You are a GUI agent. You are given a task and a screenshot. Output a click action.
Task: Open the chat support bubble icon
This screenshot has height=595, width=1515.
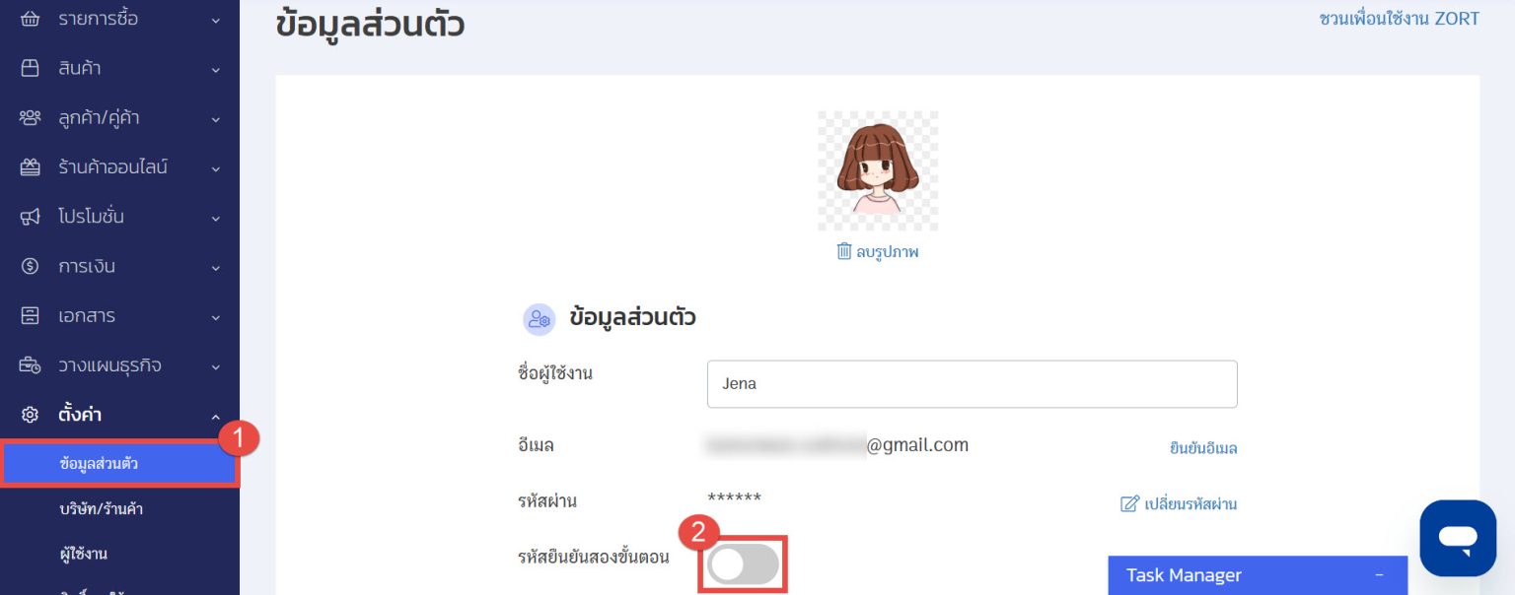[1458, 538]
